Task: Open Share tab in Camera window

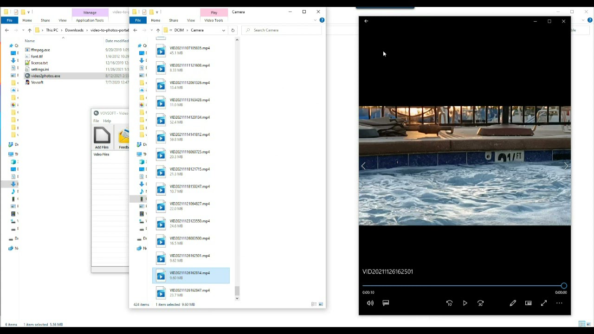Action: [x=174, y=20]
